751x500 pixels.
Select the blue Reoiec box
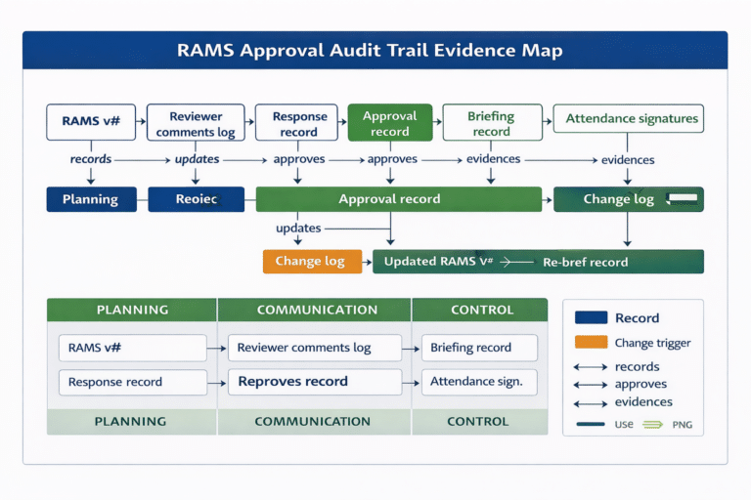[196, 199]
